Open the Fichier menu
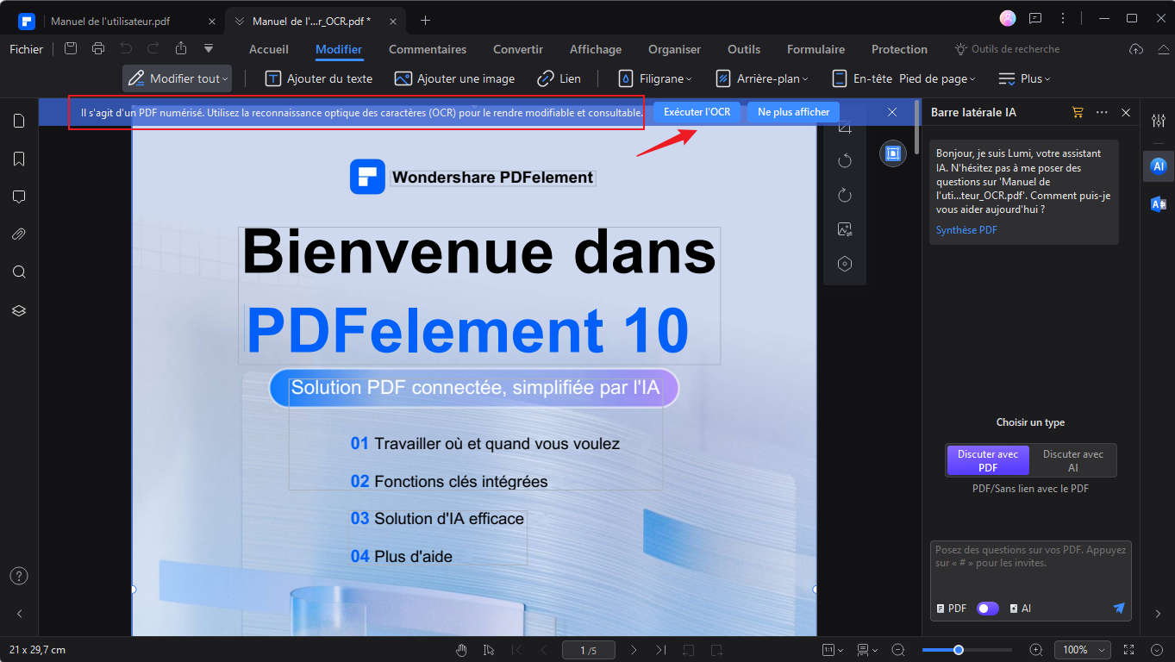 27,49
